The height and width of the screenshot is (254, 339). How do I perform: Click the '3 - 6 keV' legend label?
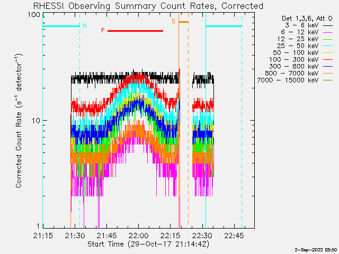click(x=301, y=25)
